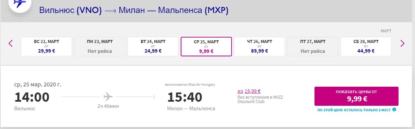Click the Wizz Air Hungary operator label

[x=190, y=84]
